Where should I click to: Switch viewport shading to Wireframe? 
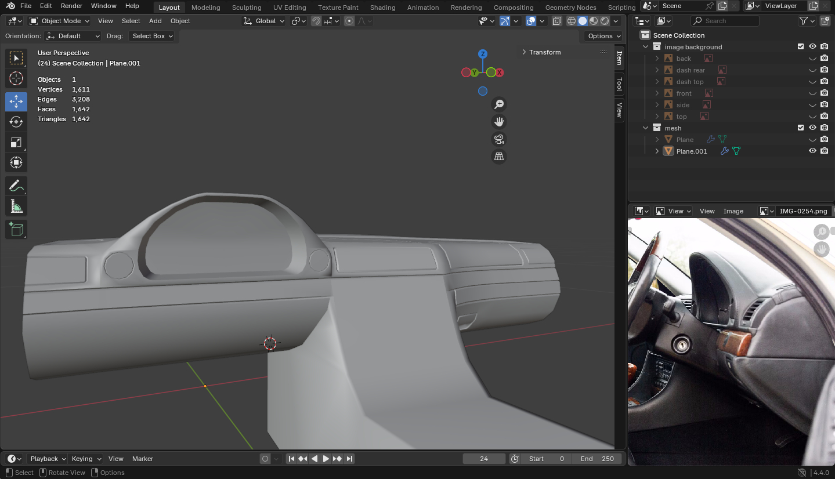click(572, 21)
